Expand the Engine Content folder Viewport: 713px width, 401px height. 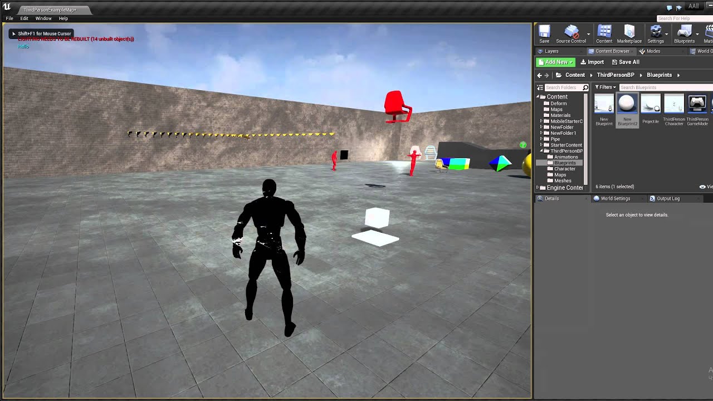point(538,188)
